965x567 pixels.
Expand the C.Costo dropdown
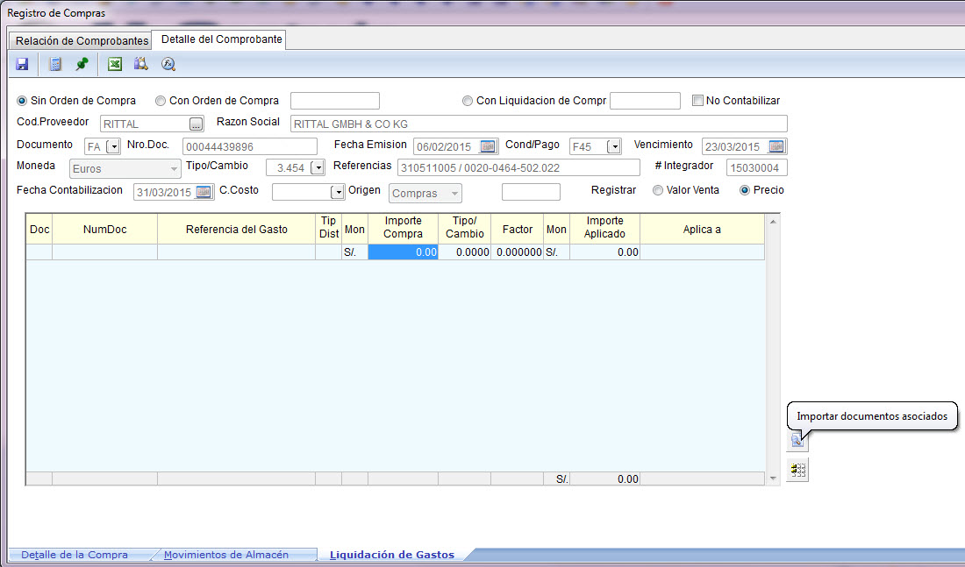coord(336,193)
